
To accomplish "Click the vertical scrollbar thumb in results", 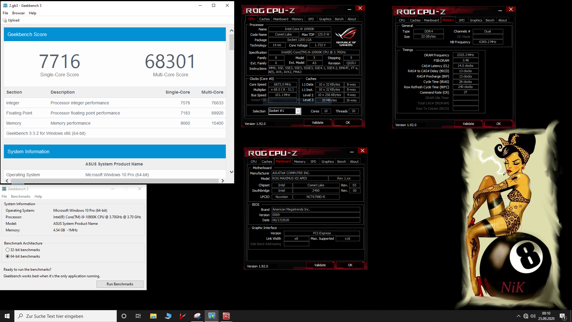I will pos(231,42).
